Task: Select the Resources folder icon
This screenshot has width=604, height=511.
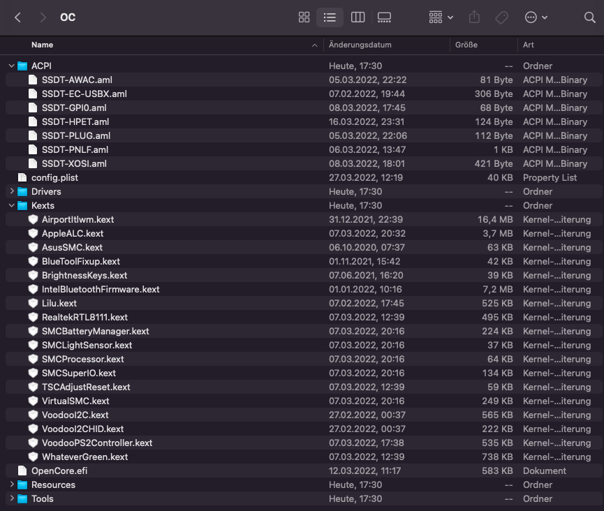Action: tap(22, 484)
